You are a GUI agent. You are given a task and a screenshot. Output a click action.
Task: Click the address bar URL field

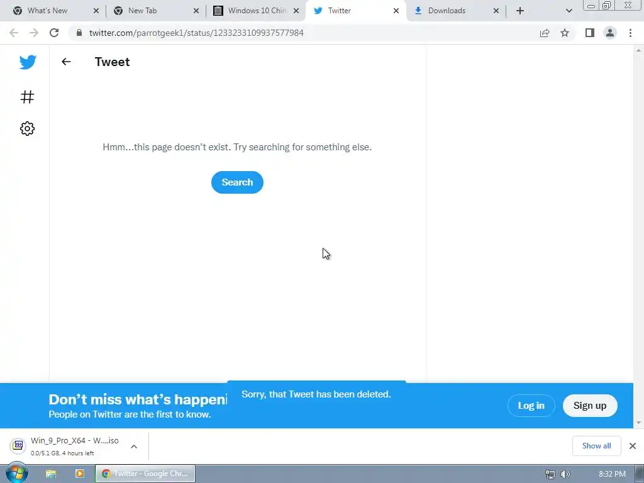[304, 33]
